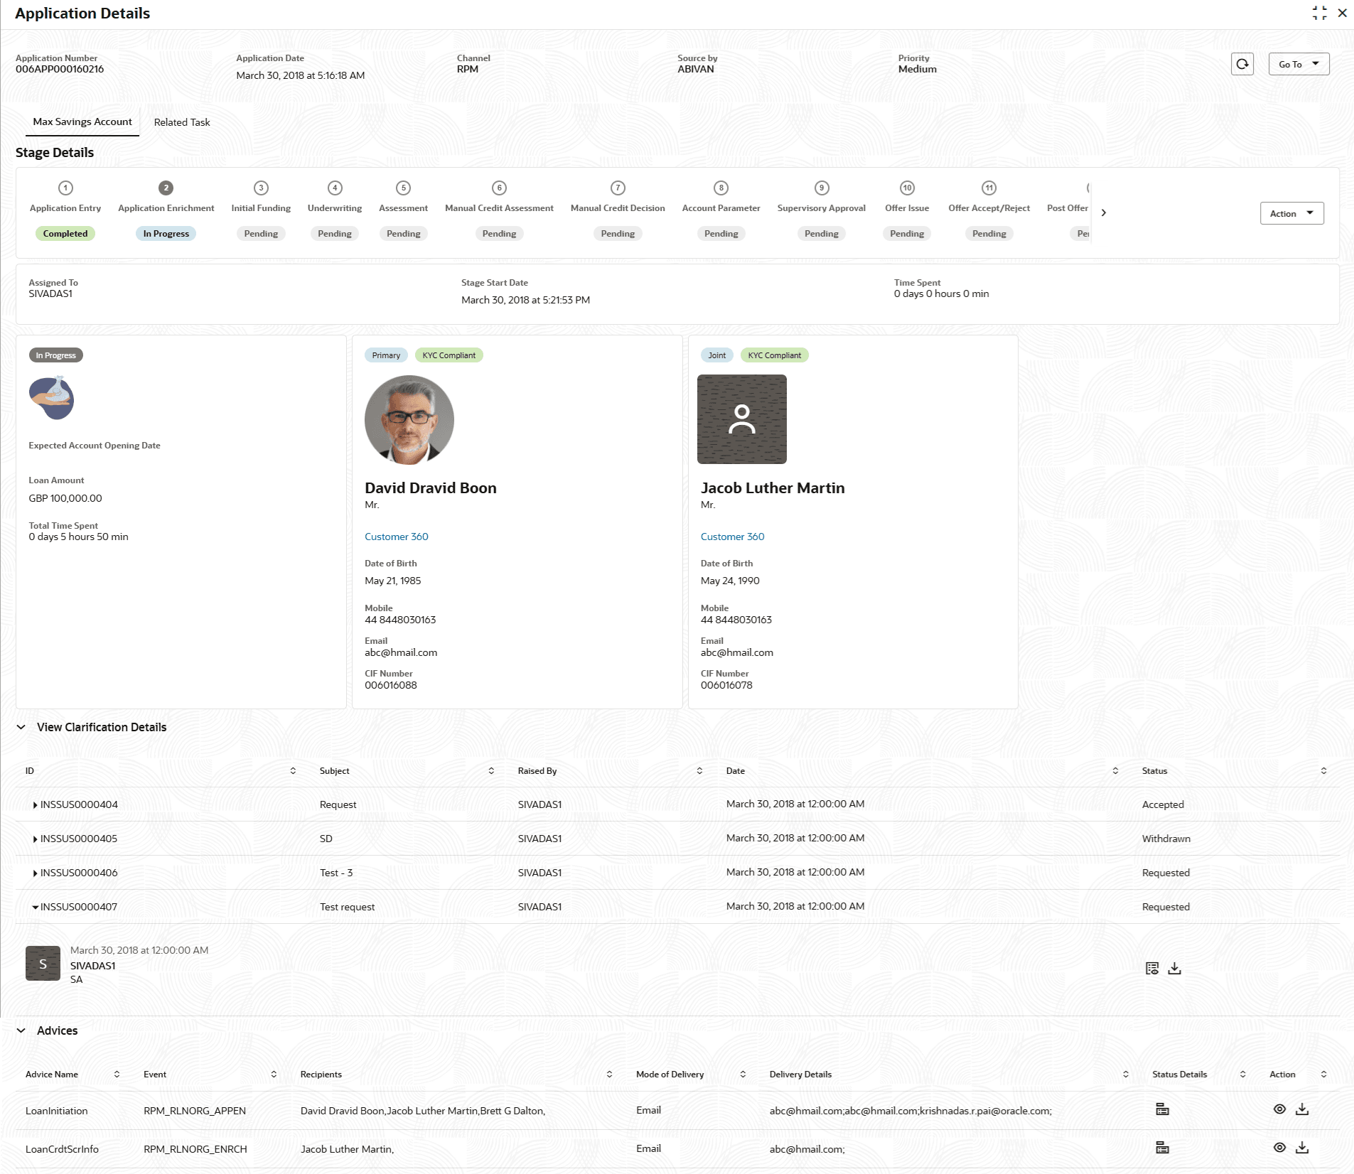Image resolution: width=1354 pixels, height=1174 pixels.
Task: Sort the clarification table by Status column
Action: (x=1323, y=771)
